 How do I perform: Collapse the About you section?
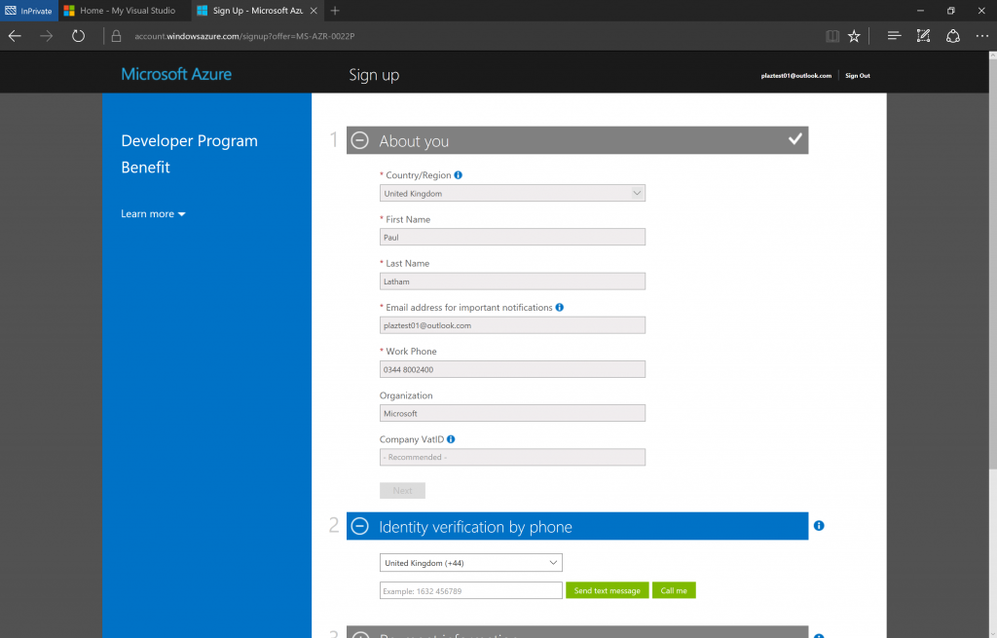click(360, 140)
